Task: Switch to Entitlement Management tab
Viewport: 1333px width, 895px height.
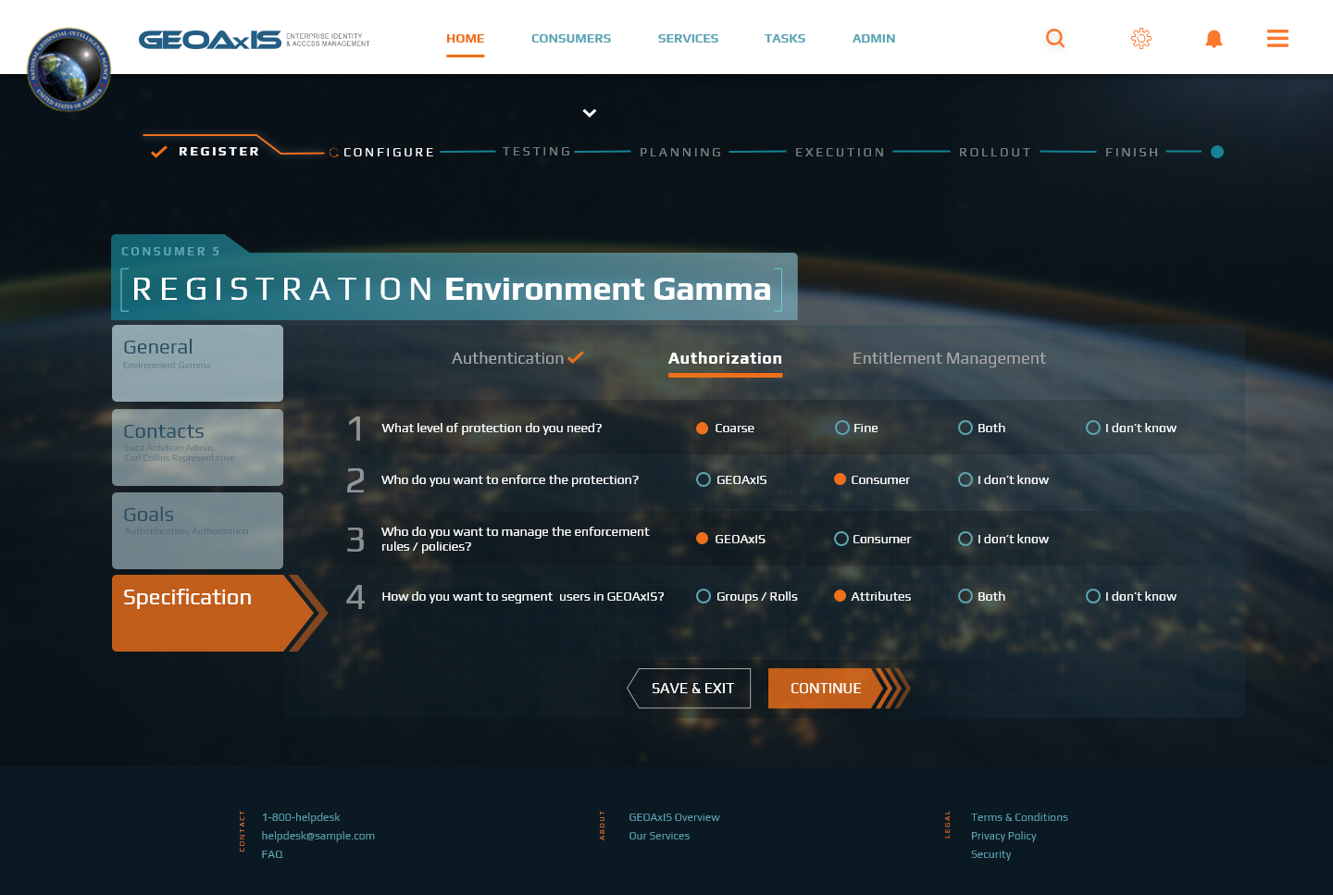Action: tap(949, 358)
